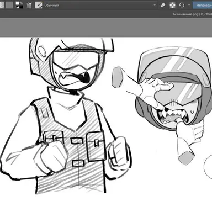The height and width of the screenshot is (212, 212).
Task: Expand the Обычный blending mode dropdown
Action: [x=100, y=5]
